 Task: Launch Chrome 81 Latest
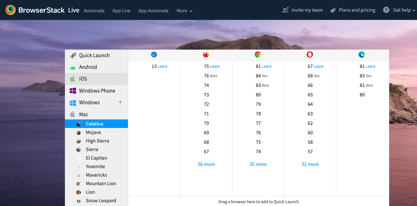[x=263, y=66]
